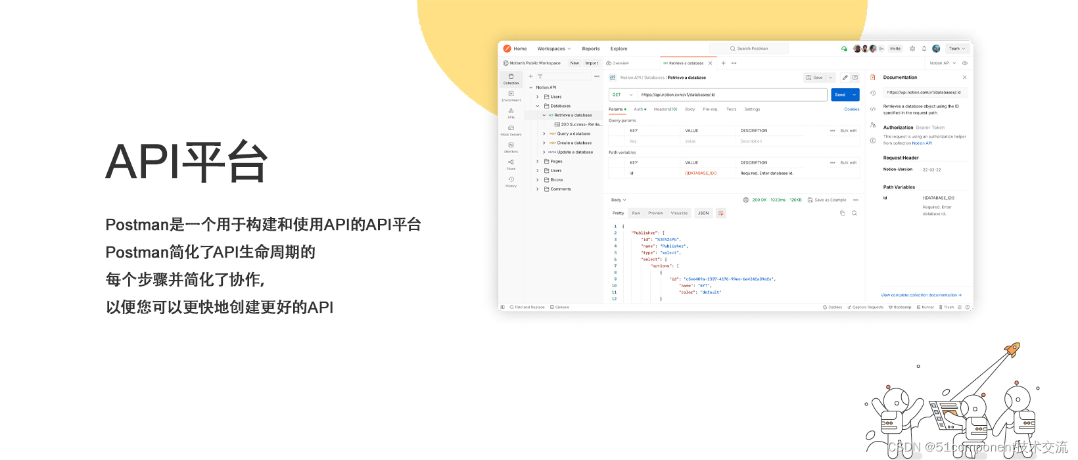This screenshot has width=1078, height=460.
Task: Open the Environment sidebar panel
Action: (511, 96)
